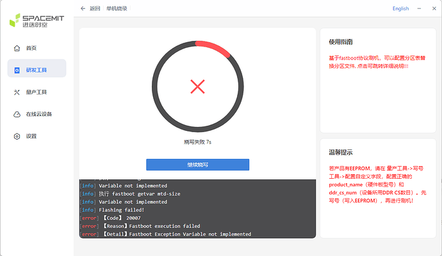
Task: Click the back arrow icon
Action: [x=83, y=8]
